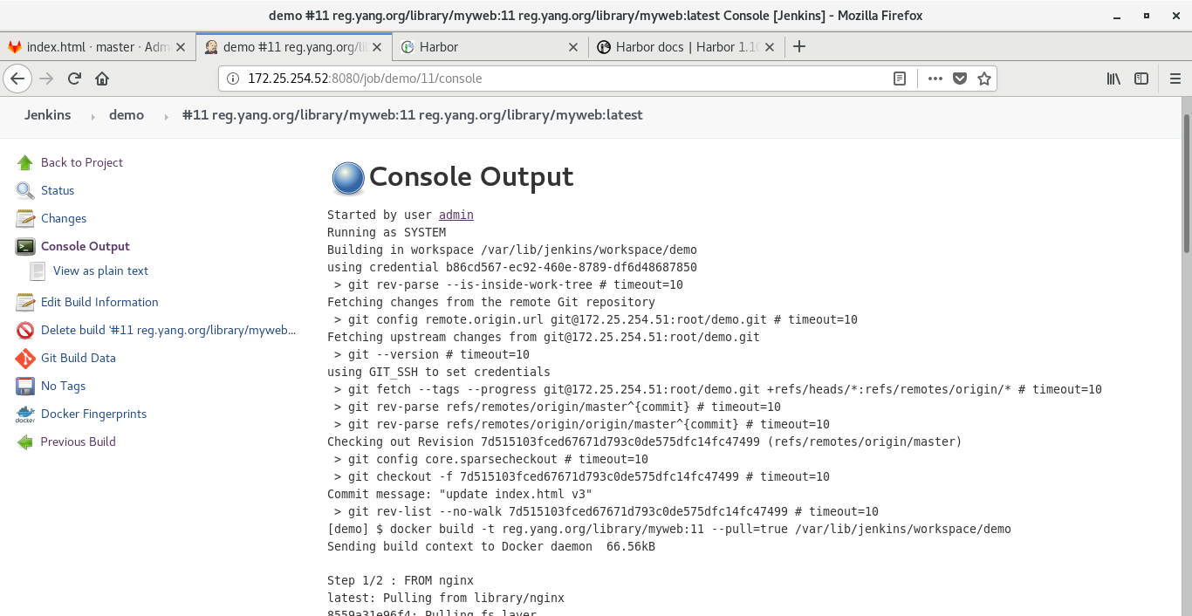The image size is (1192, 616).
Task: Open View as plain text link
Action: pos(100,270)
